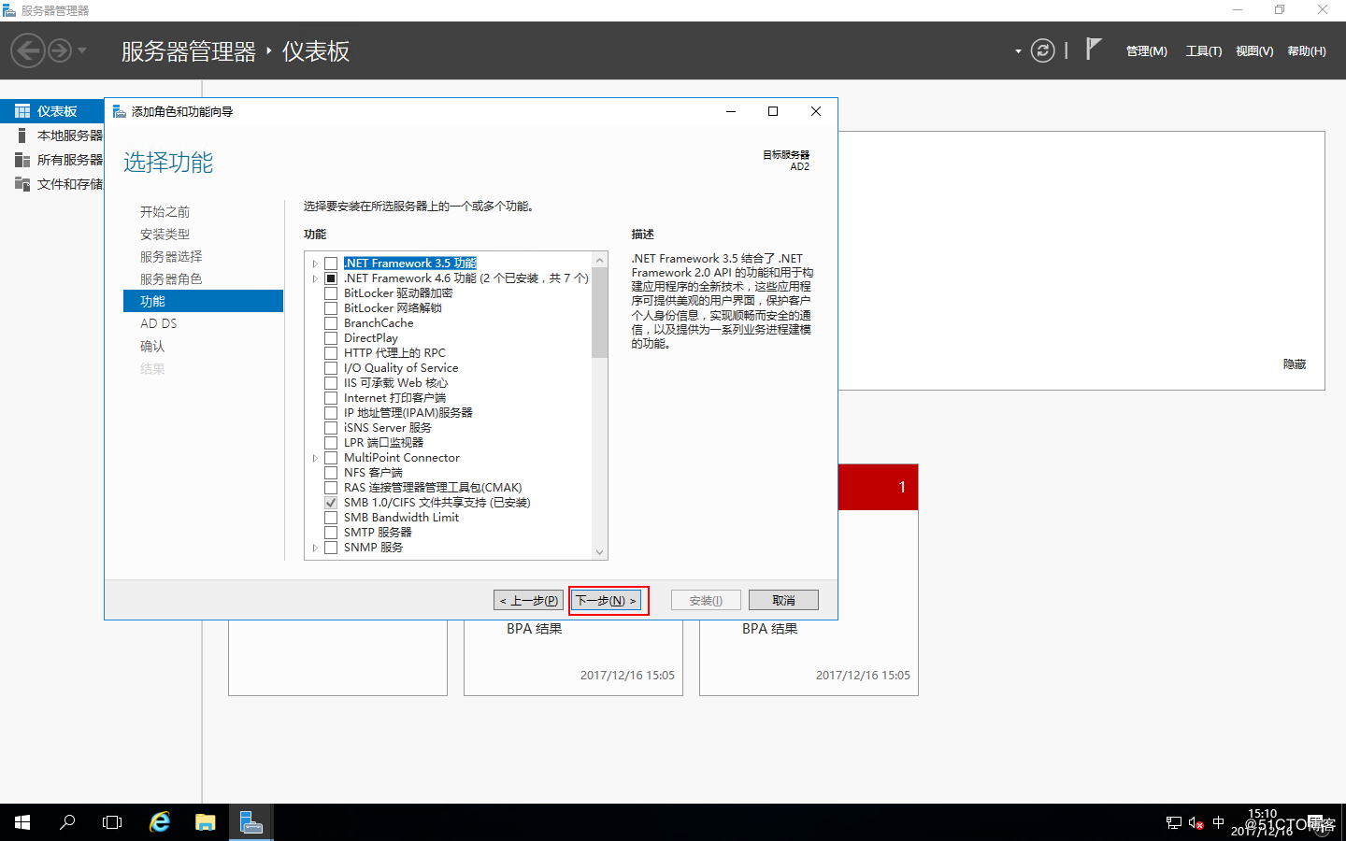
Task: Click 取消 button in wizard
Action: [x=783, y=600]
